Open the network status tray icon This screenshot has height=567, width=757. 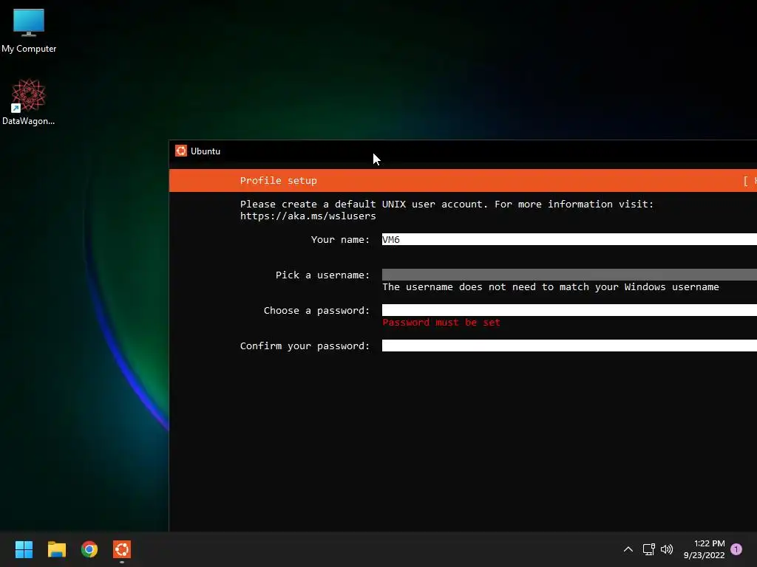tap(649, 549)
